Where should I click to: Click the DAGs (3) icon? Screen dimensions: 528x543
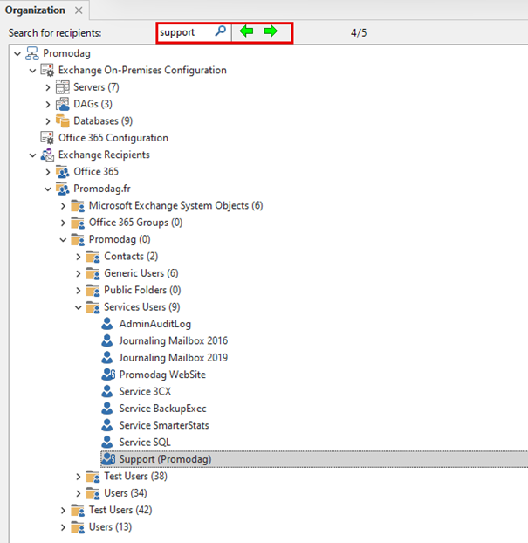click(63, 104)
